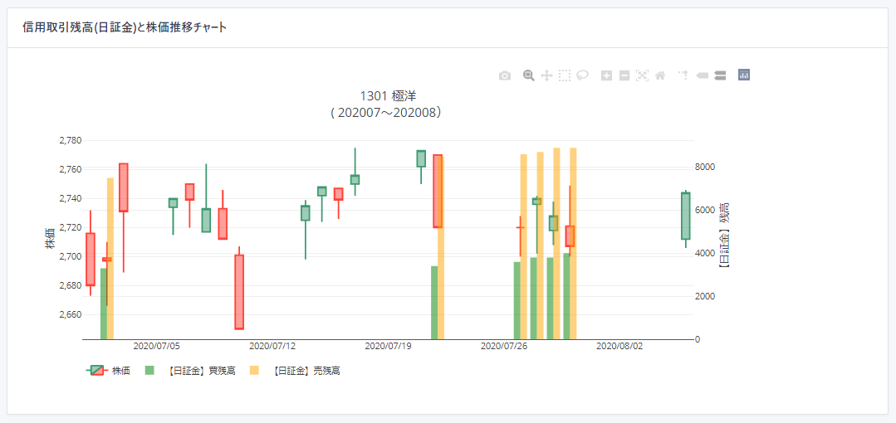The height and width of the screenshot is (423, 896).
Task: Toggle spike lines in modebar
Action: pos(683,75)
